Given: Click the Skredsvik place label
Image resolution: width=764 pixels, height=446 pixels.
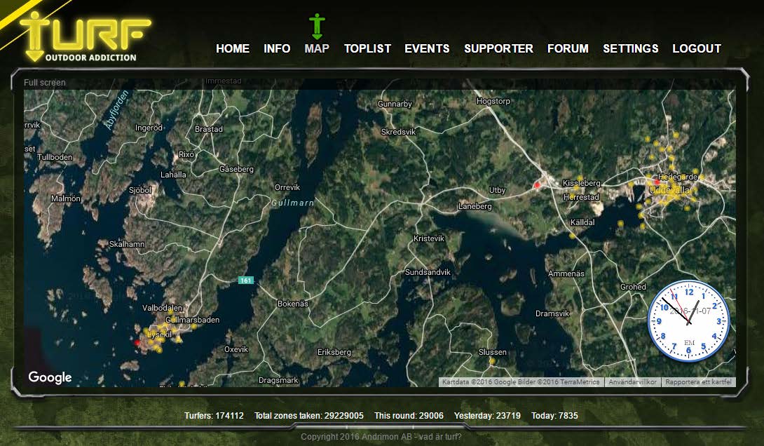Looking at the screenshot, I should click(398, 132).
